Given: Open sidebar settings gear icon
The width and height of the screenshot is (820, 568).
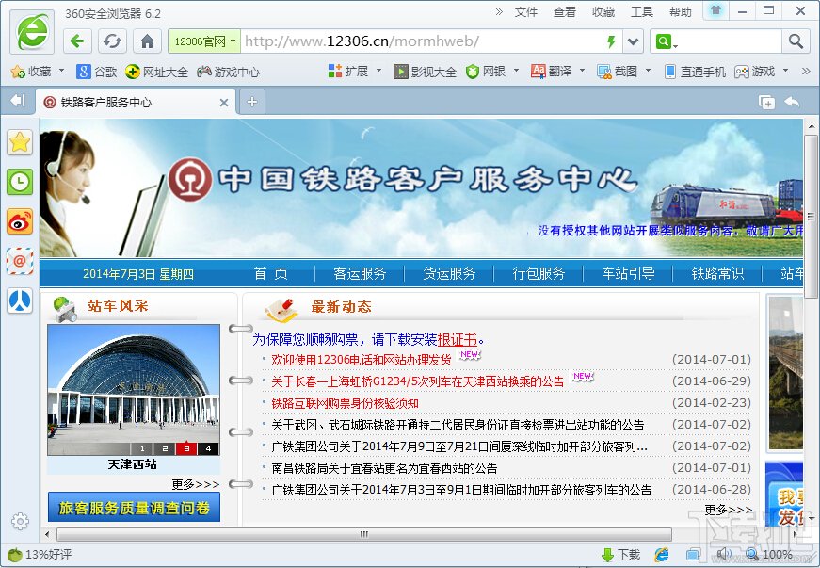Looking at the screenshot, I should point(20,522).
